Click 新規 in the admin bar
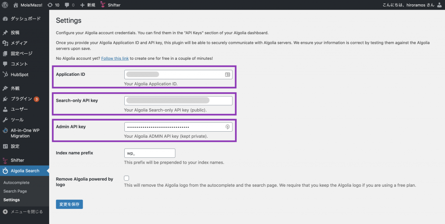Viewport: 445px width, 224px height. pos(91,5)
